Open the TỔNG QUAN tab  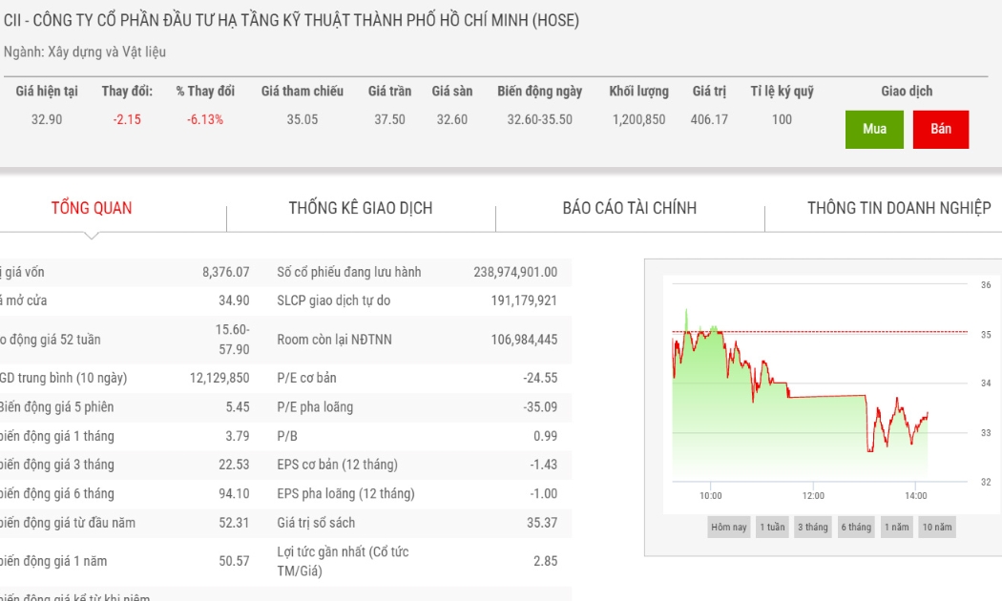point(92,208)
